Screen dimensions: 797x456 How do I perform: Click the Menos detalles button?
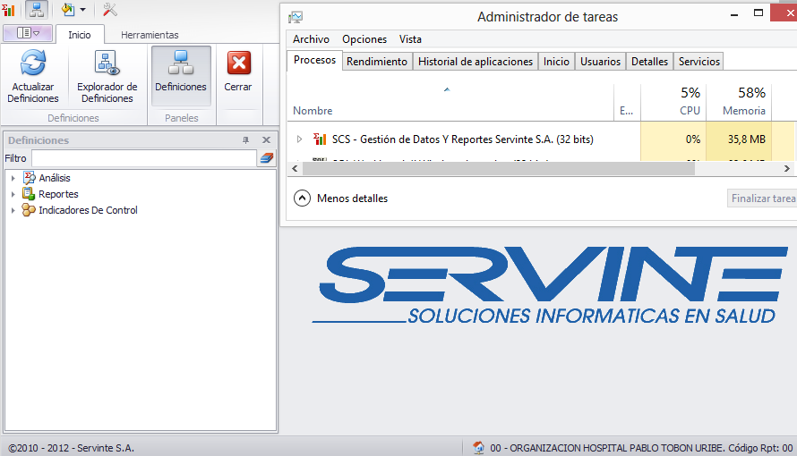tap(342, 198)
